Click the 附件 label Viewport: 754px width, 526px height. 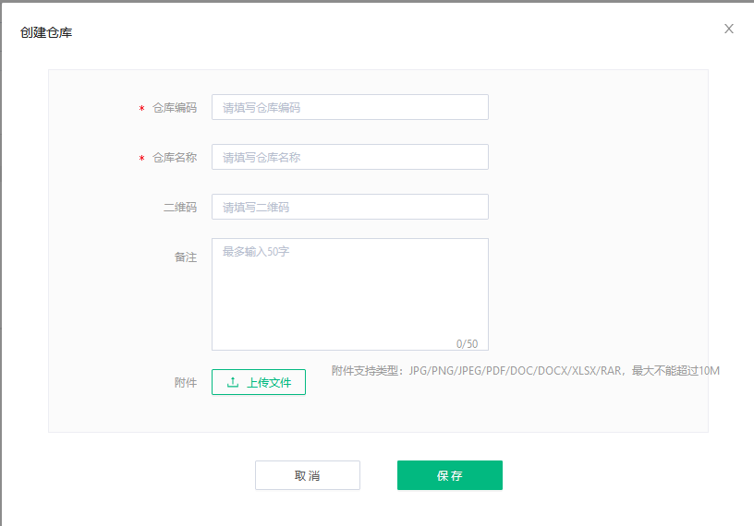tap(186, 383)
